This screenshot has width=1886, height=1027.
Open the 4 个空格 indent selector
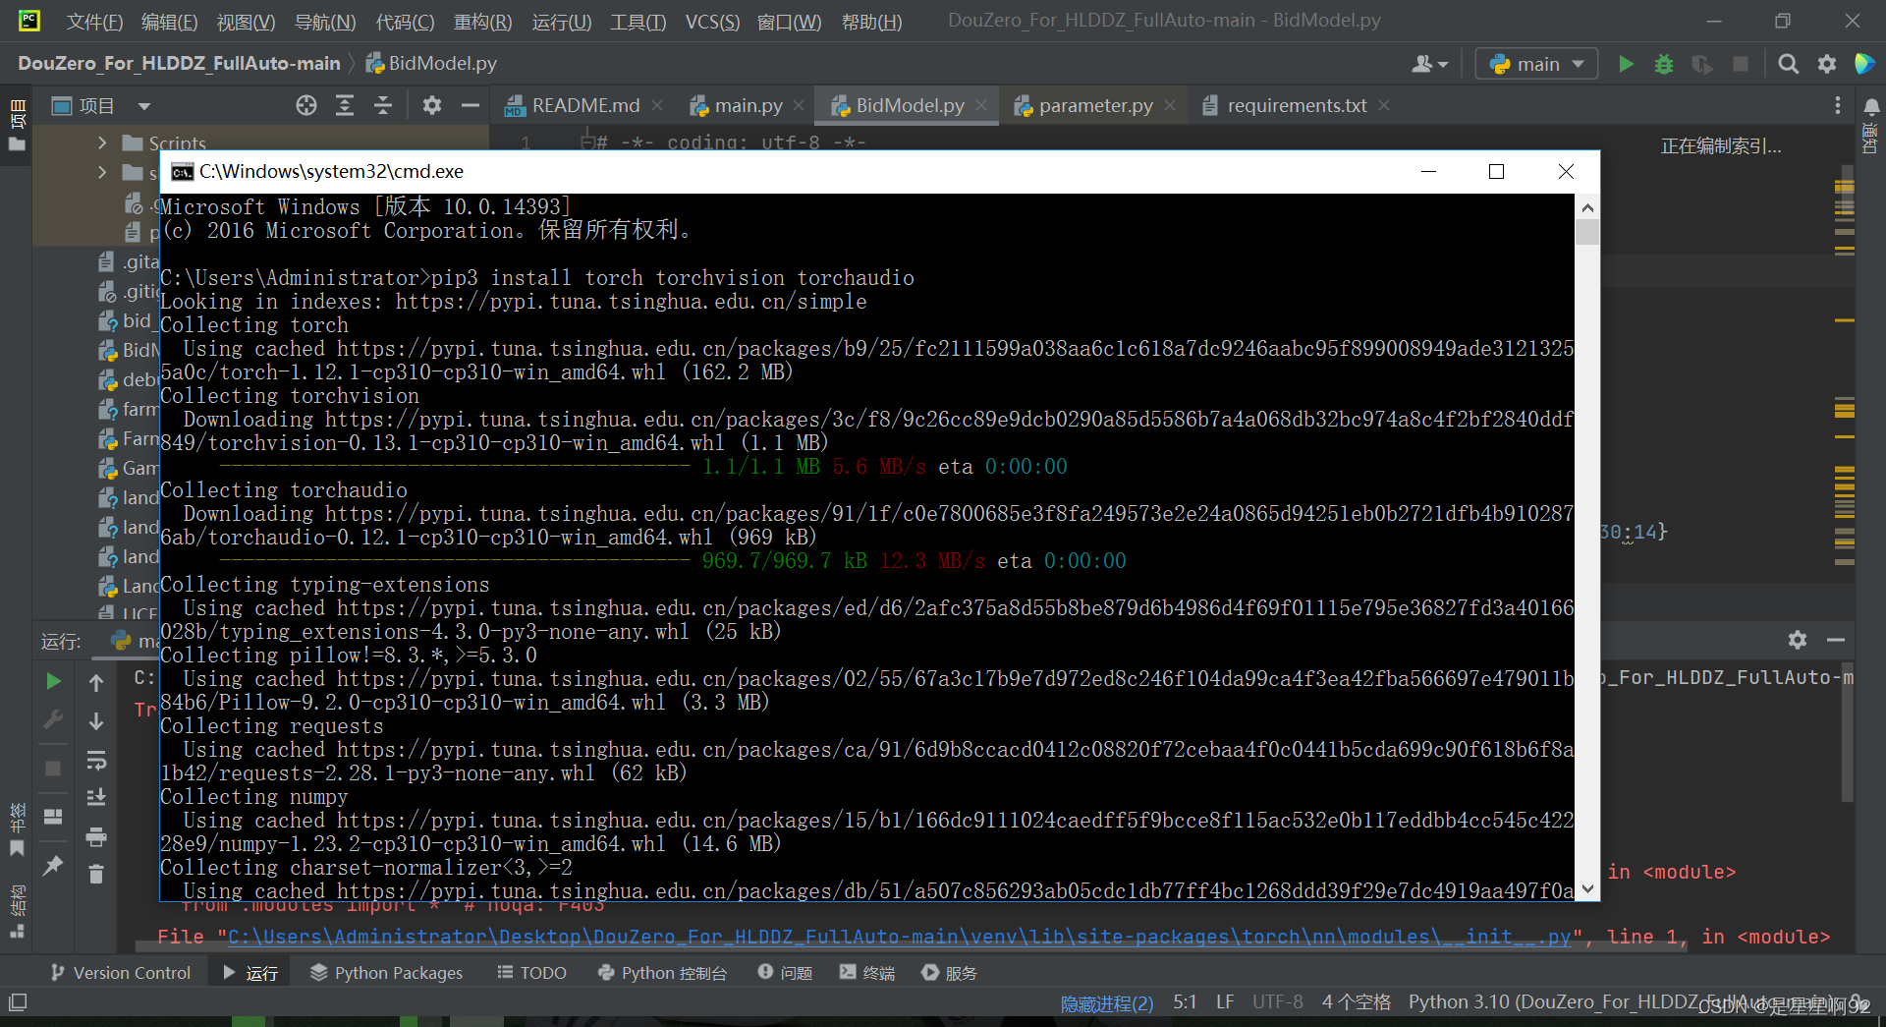1356,1002
